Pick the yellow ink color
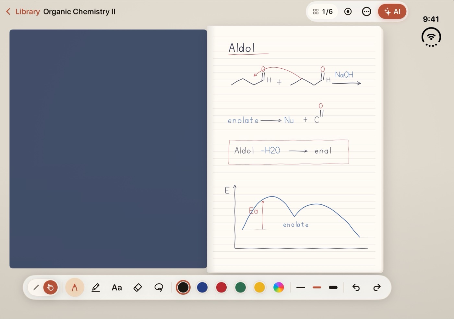The width and height of the screenshot is (454, 319). click(259, 287)
